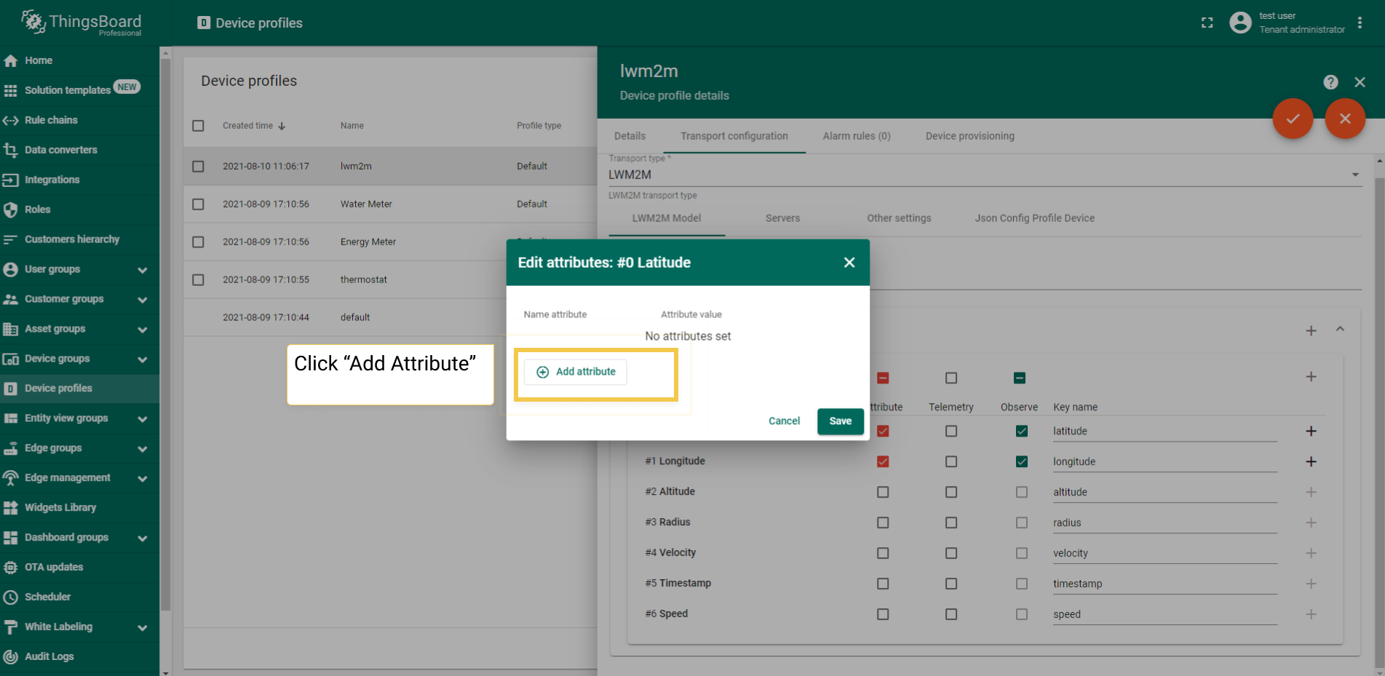This screenshot has width=1385, height=676.
Task: Open Audit Logs page
Action: (x=79, y=656)
